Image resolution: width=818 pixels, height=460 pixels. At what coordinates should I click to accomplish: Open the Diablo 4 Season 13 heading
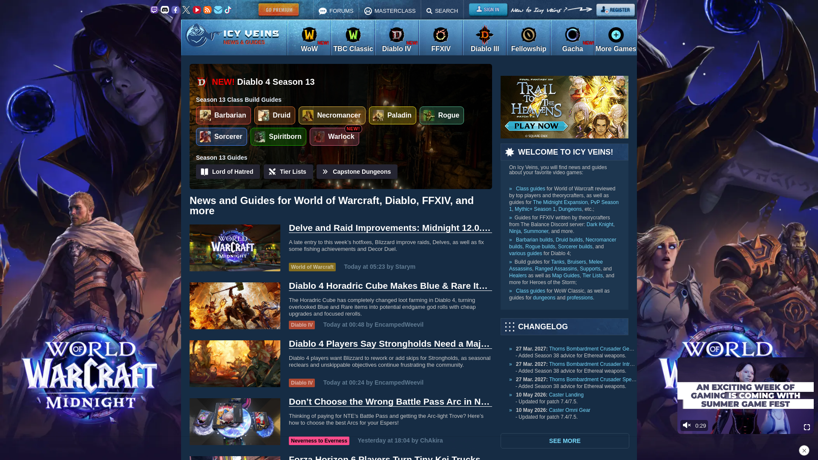[263, 82]
